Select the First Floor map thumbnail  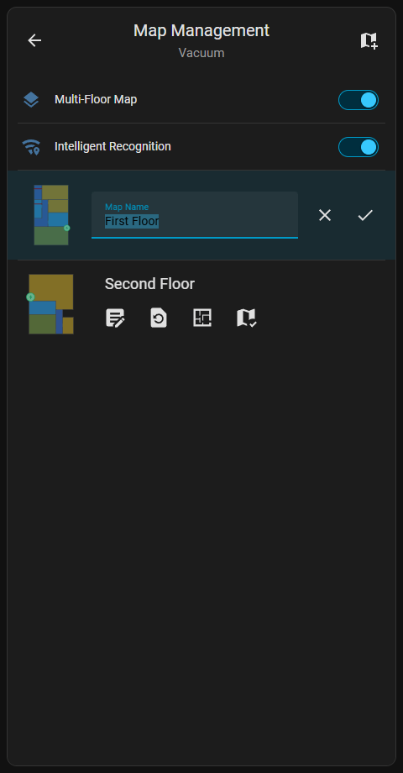pyautogui.click(x=51, y=215)
